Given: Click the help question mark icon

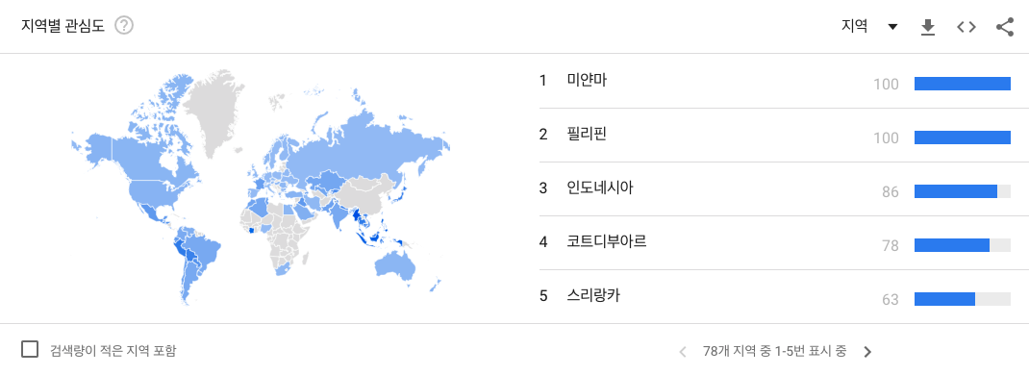Looking at the screenshot, I should (x=124, y=26).
